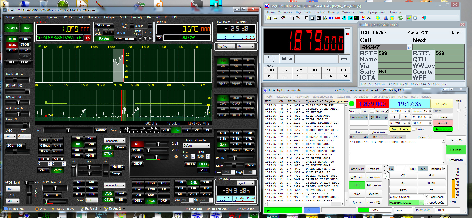This screenshot has width=472, height=218.
Task: Click the green refresh arrows icon in LogHX
Action: point(400,18)
